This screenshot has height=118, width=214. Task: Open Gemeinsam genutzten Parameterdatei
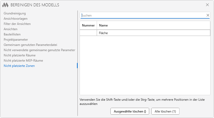(30, 45)
